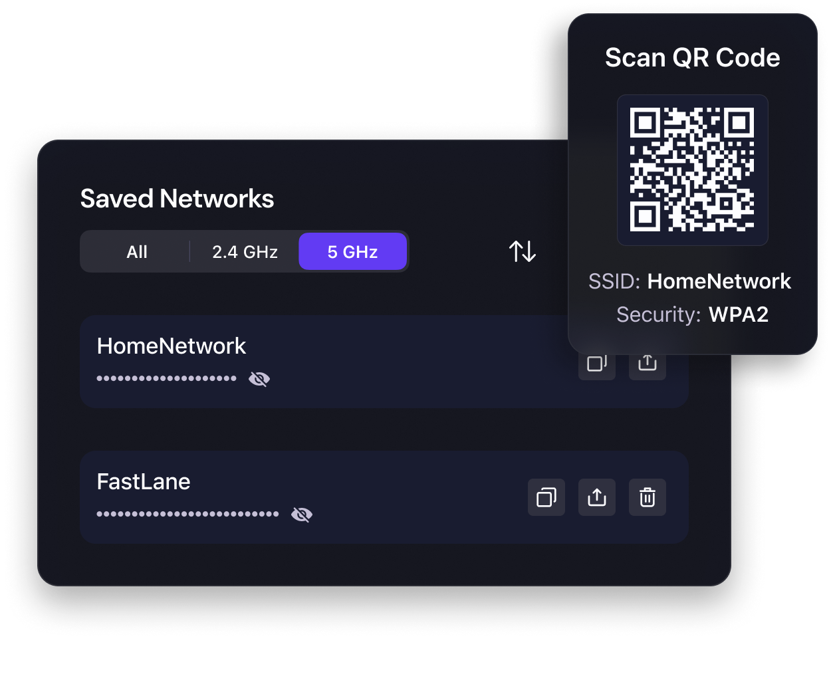The width and height of the screenshot is (831, 698).
Task: Switch to the All networks tab
Action: point(137,252)
